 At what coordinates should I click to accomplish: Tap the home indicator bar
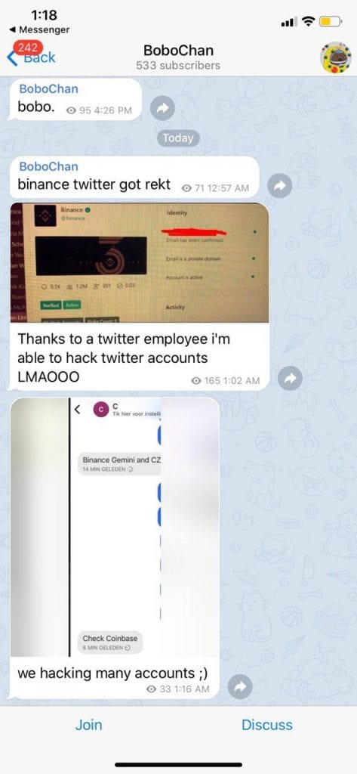coord(178,765)
